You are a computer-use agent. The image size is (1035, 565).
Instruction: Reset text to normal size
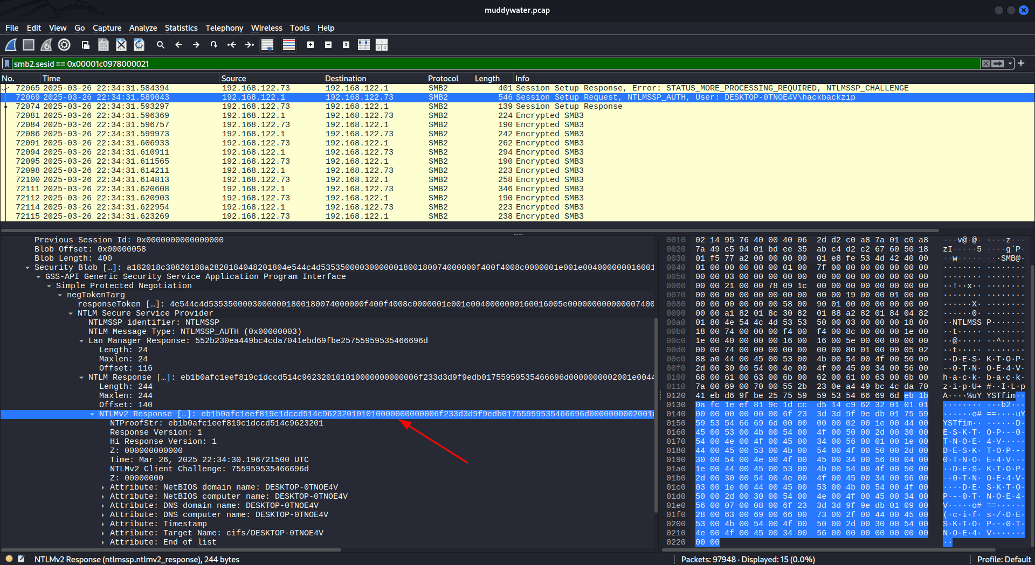346,45
